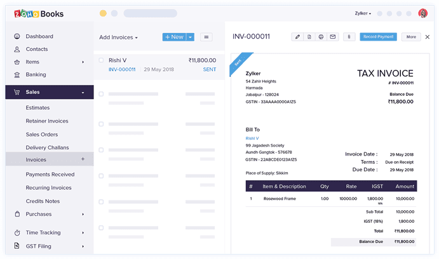
Task: Open the Zylker organization dropdown
Action: (x=363, y=13)
